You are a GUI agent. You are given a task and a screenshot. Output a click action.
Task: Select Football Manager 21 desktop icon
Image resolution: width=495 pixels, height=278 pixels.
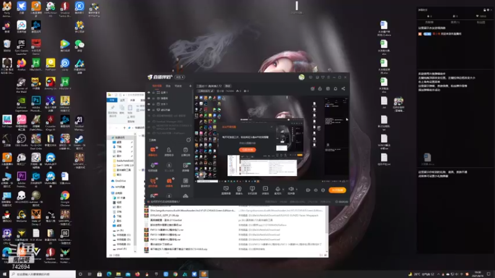pyautogui.click(x=79, y=122)
